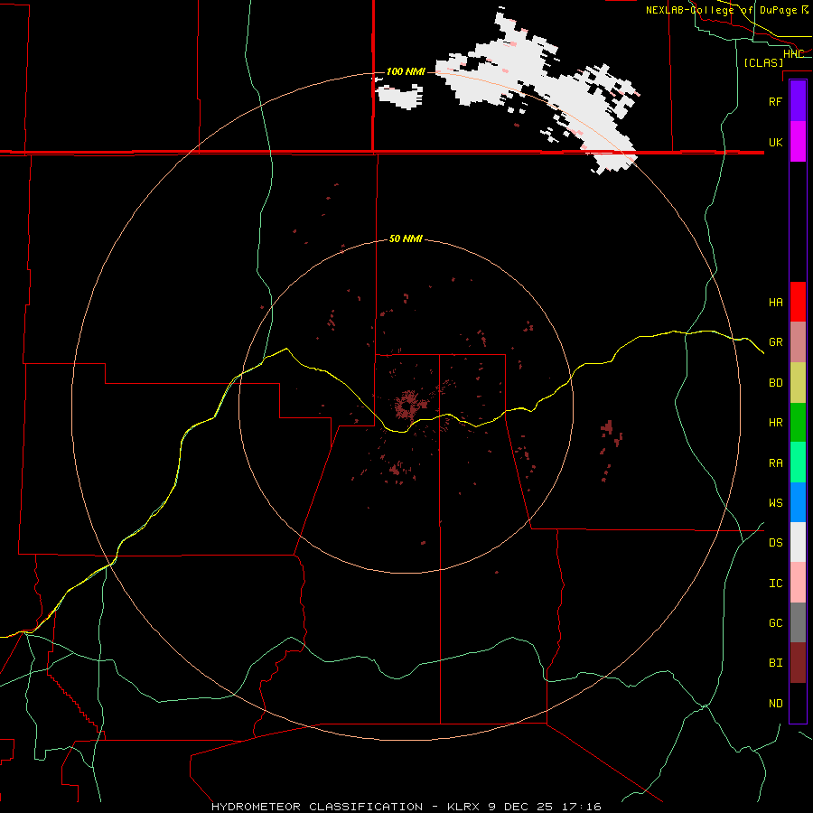Click the DS white legend swatch

point(798,542)
